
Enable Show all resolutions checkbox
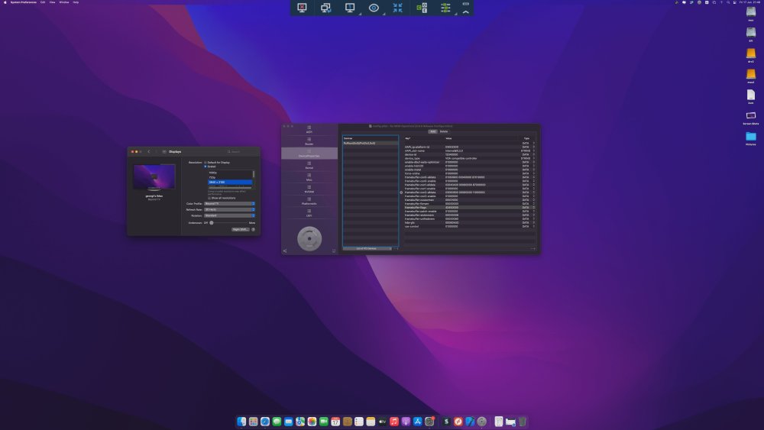point(209,198)
